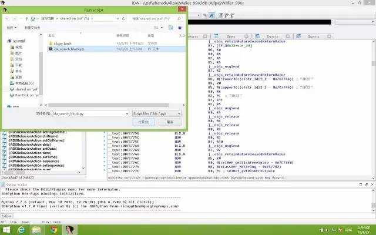Select [RDSBehaviorAction setData:] function

click(33, 149)
